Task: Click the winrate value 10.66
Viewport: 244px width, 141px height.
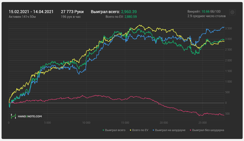Action: click(205, 11)
